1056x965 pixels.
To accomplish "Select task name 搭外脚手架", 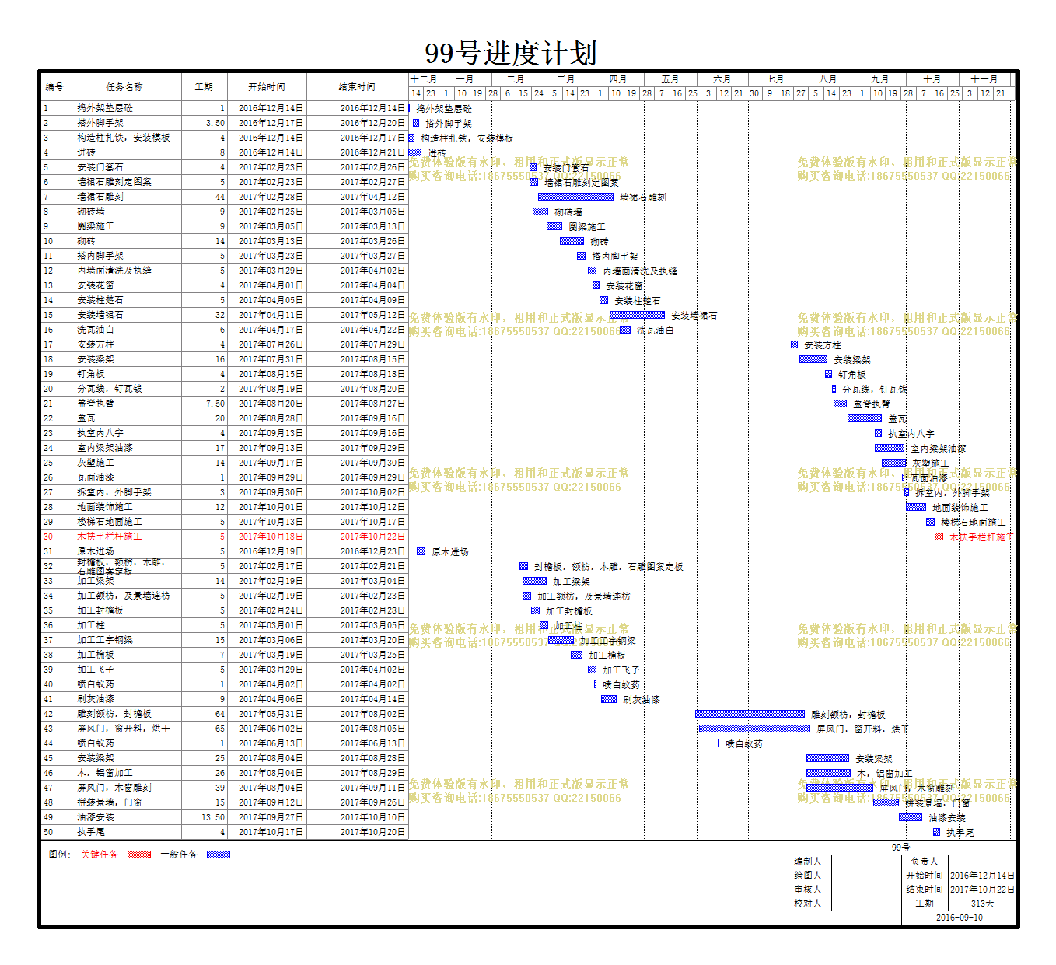I will [100, 123].
